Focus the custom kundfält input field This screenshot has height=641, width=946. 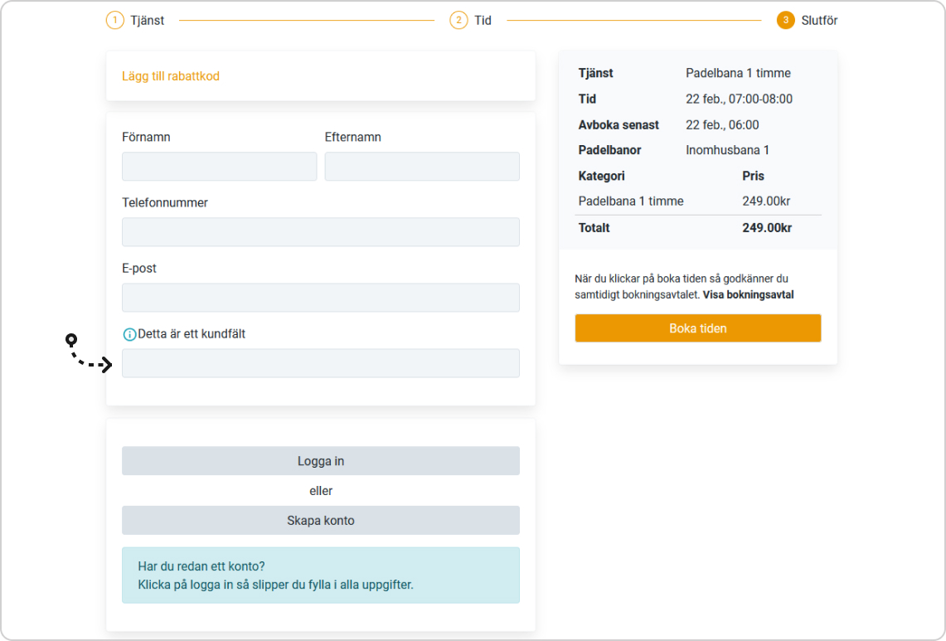tap(320, 363)
